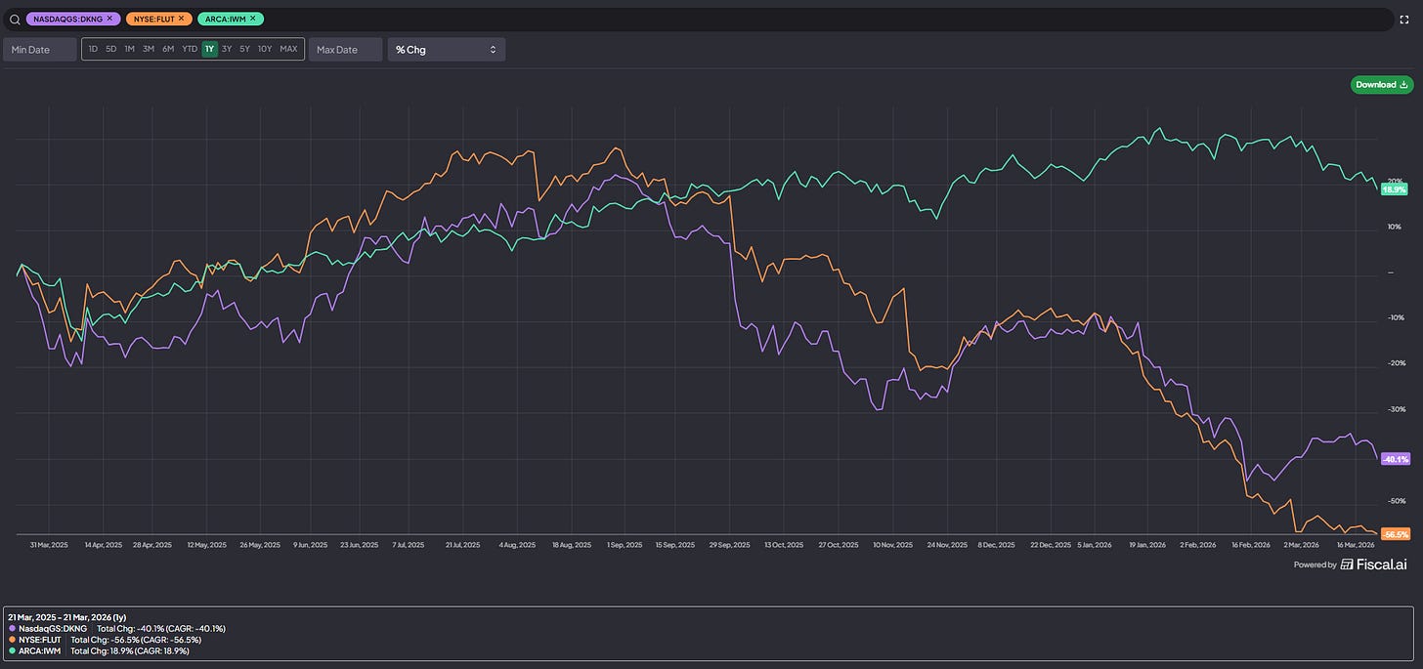1423x669 pixels.
Task: Open the % Chg dropdown
Action: [x=447, y=49]
